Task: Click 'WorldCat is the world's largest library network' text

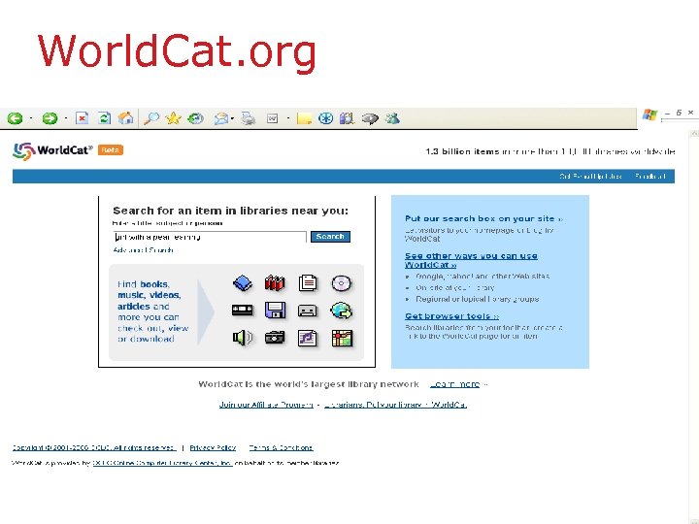Action: (309, 384)
